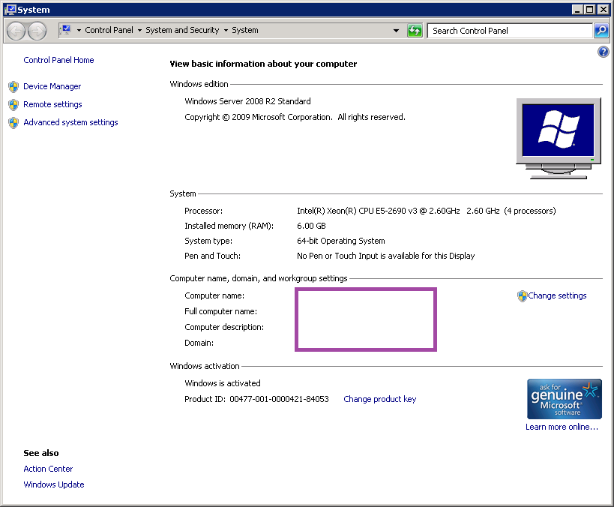Click in the Search Control Panel field

(510, 31)
